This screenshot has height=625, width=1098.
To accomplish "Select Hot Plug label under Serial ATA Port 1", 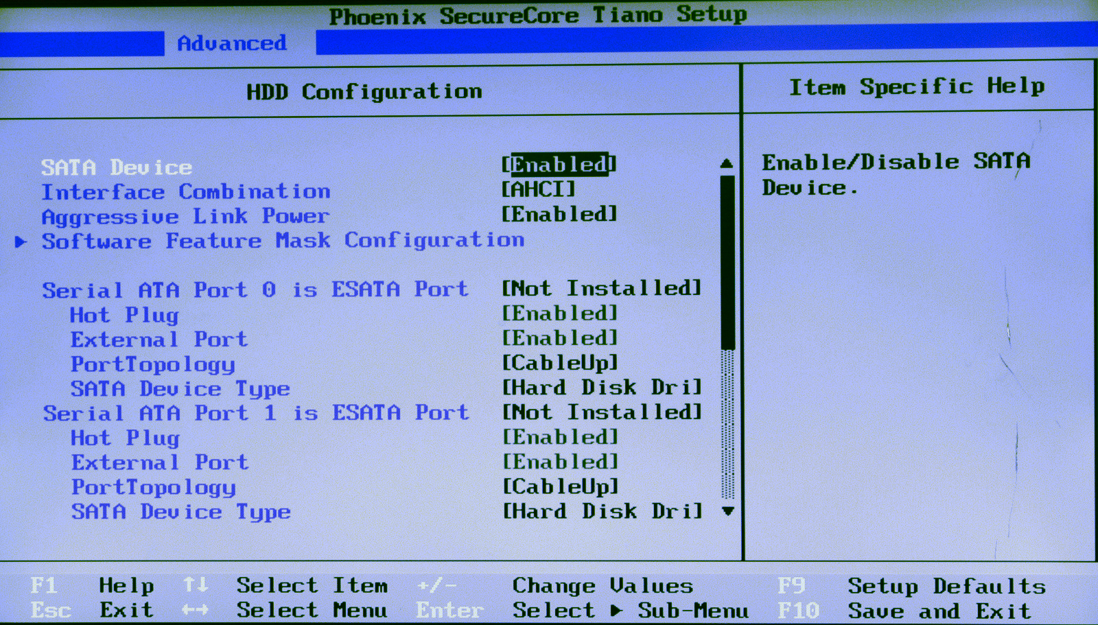I will pyautogui.click(x=125, y=438).
